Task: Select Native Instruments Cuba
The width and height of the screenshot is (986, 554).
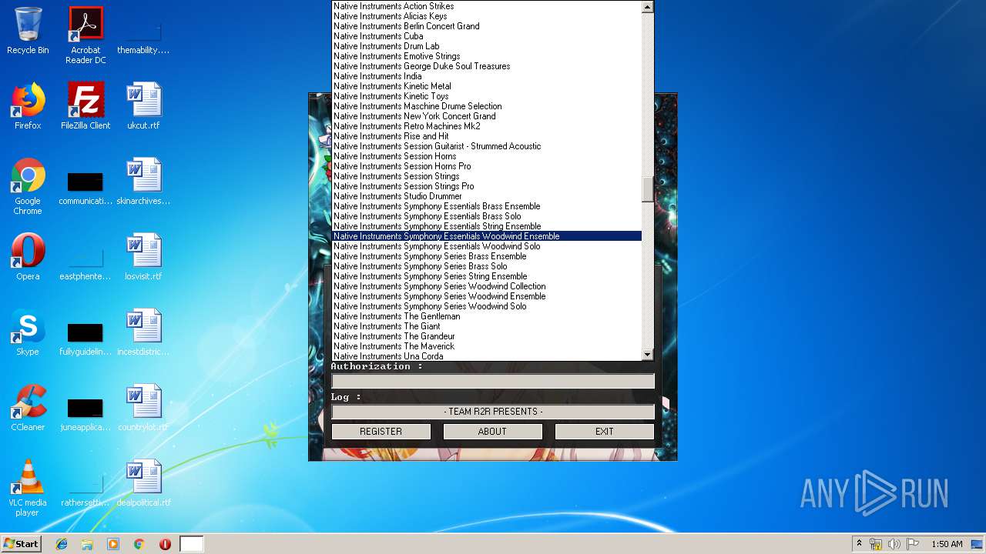Action: pyautogui.click(x=487, y=36)
